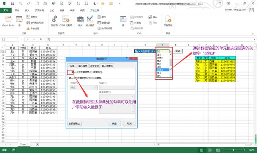Switch to Page Layout view in status bar
Screen dimensions: 257x153
[210, 150]
